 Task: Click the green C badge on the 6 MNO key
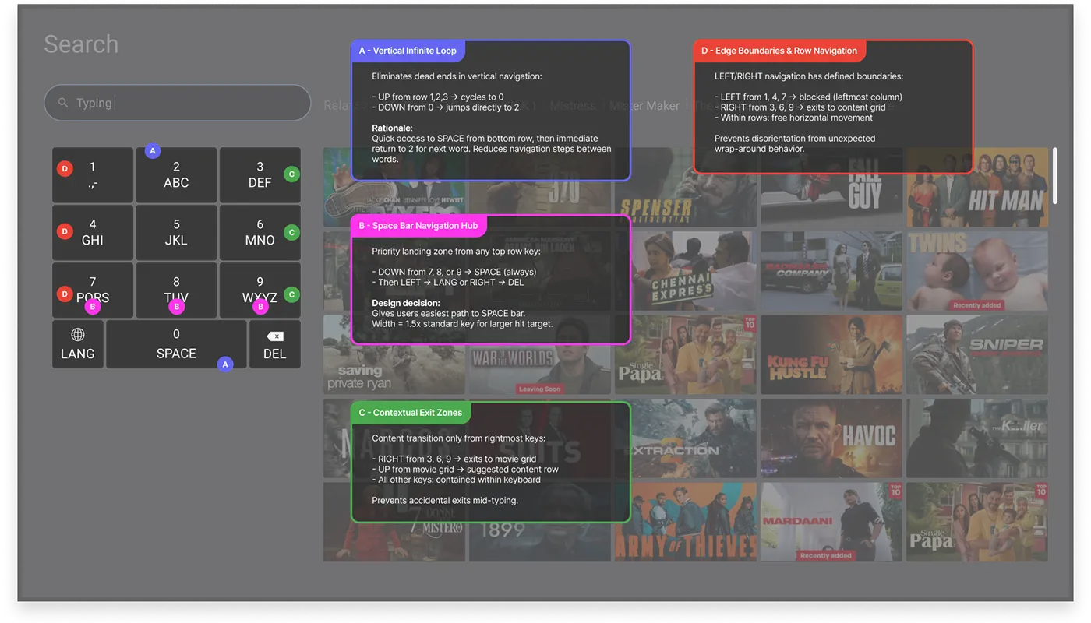pyautogui.click(x=291, y=232)
